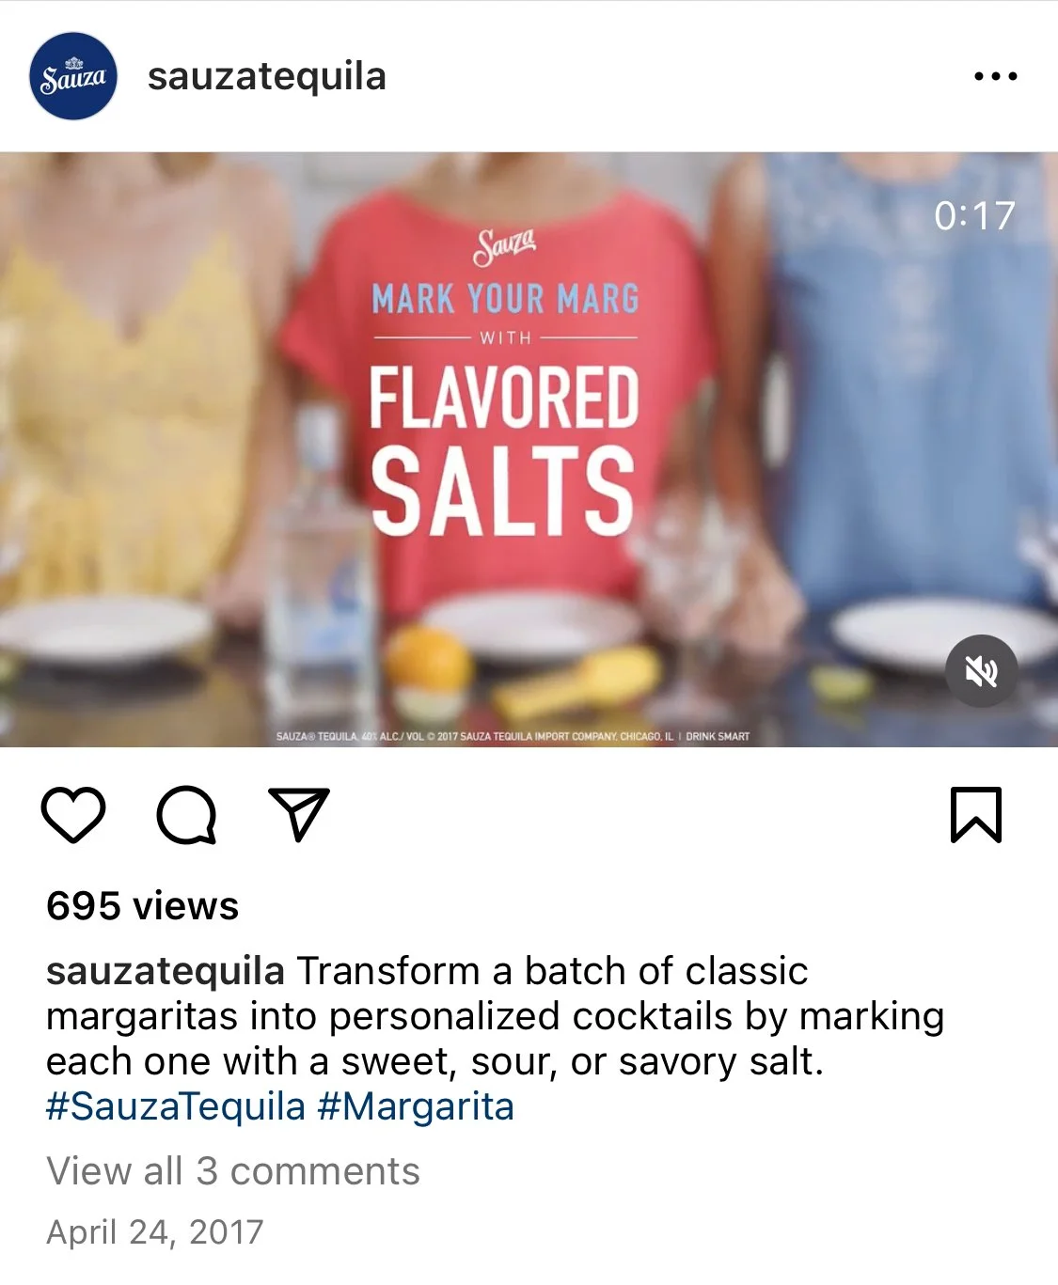The height and width of the screenshot is (1285, 1058).
Task: Tap the 0:17 video duration timer
Action: [974, 215]
